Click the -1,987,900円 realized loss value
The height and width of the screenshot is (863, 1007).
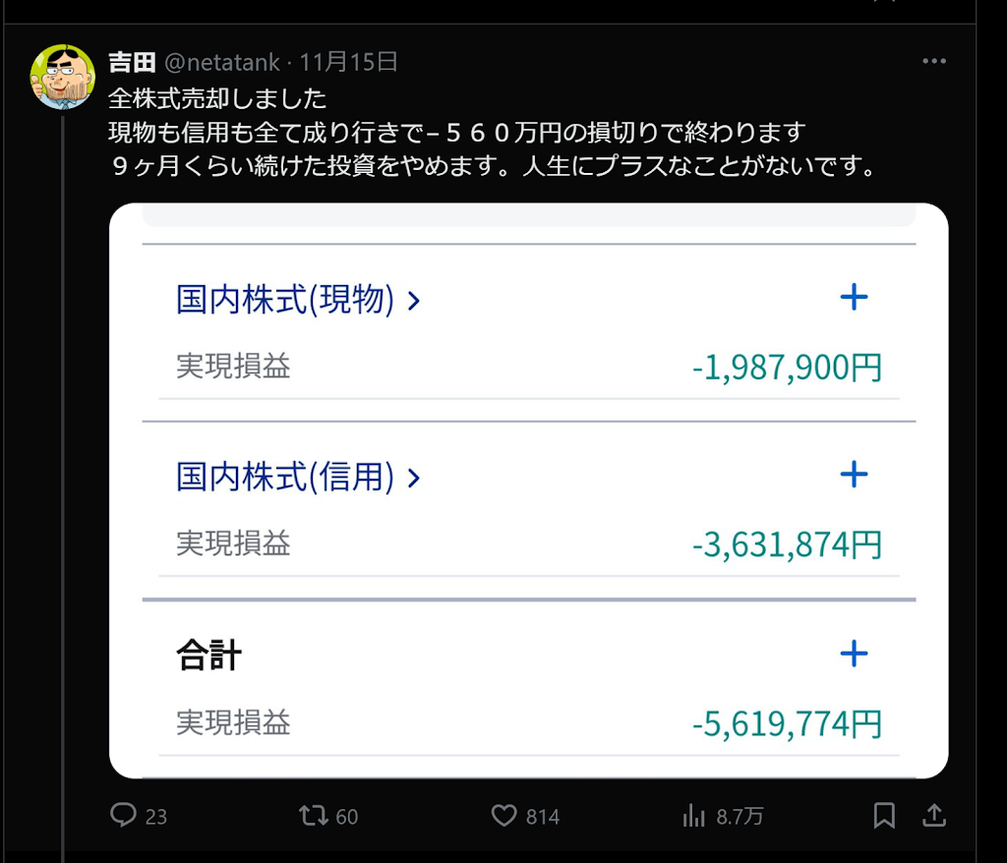pyautogui.click(x=787, y=368)
